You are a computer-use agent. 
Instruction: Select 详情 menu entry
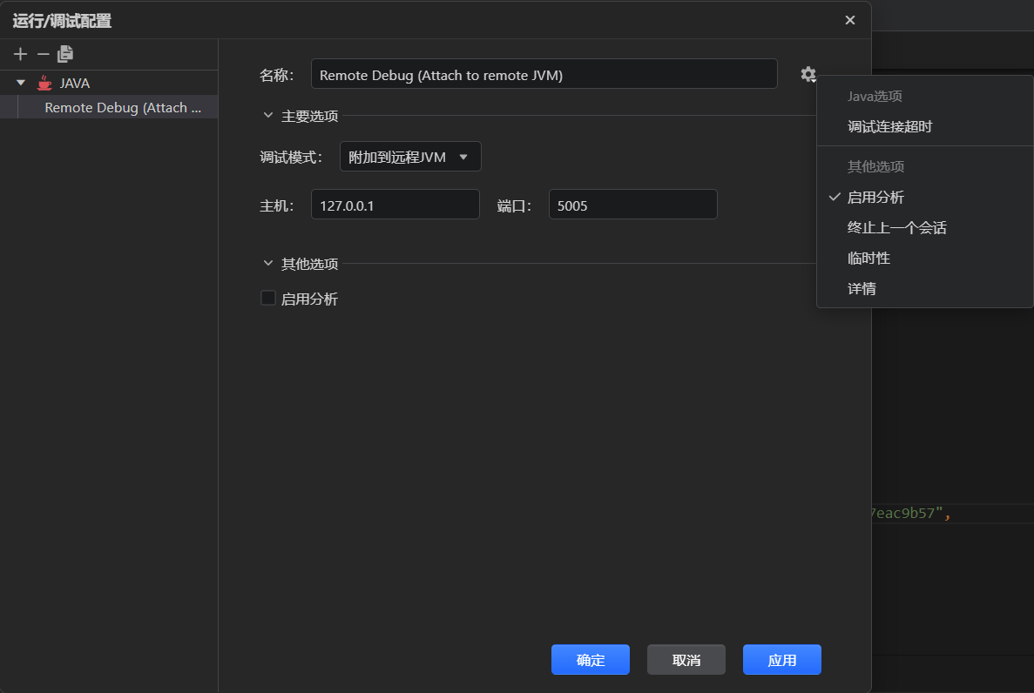[x=924, y=288]
